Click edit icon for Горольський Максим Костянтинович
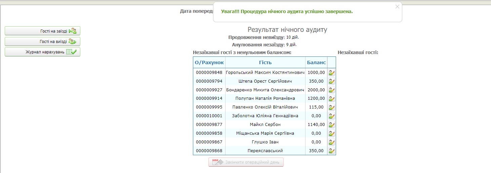Viewport: 491px width, 173px height. (x=332, y=73)
